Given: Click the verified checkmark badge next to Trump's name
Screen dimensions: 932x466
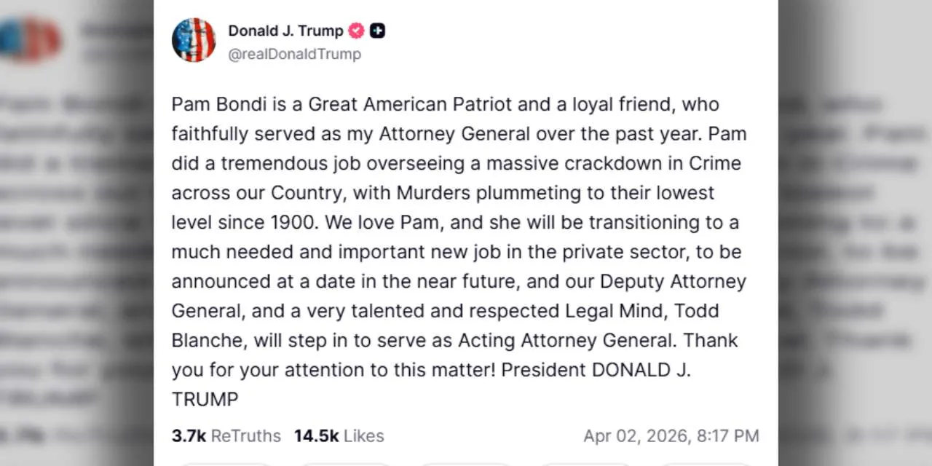Looking at the screenshot, I should (x=355, y=31).
